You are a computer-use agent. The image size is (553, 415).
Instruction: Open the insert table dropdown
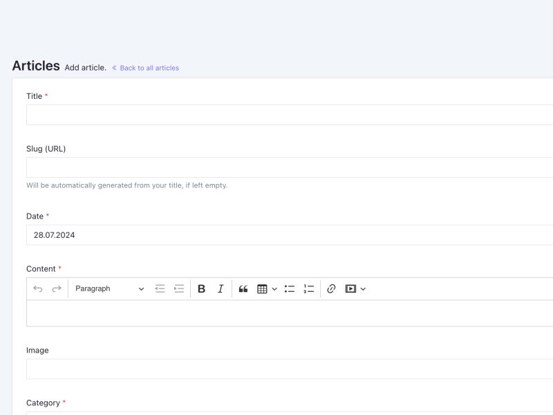click(x=267, y=289)
